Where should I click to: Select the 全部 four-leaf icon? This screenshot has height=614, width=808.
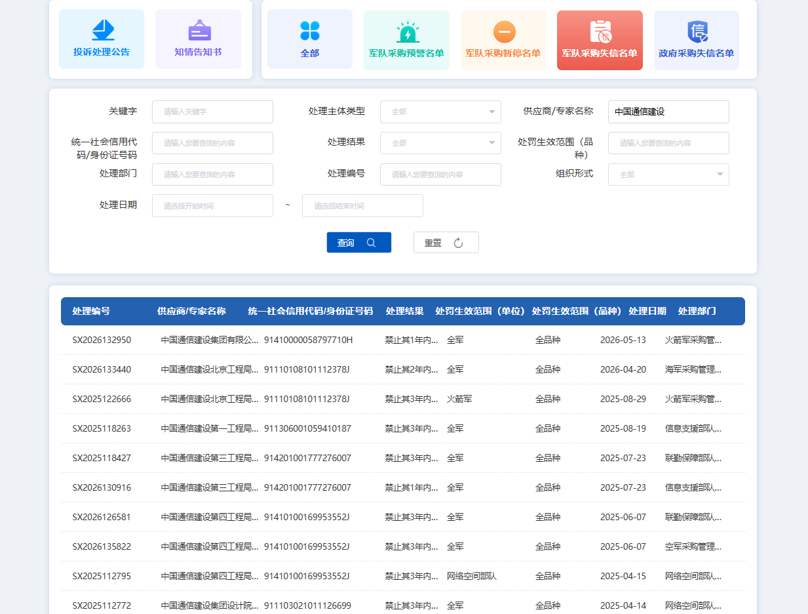coord(309,30)
